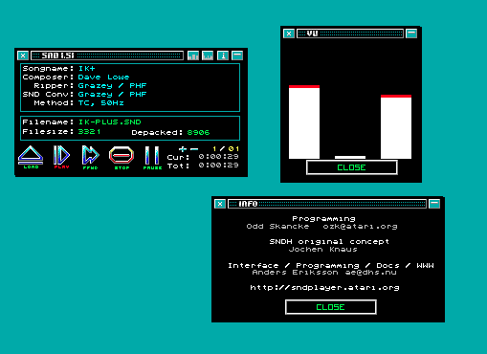Click the sndplayer.atari.org URL text
This screenshot has width=487, height=354.
(324, 288)
